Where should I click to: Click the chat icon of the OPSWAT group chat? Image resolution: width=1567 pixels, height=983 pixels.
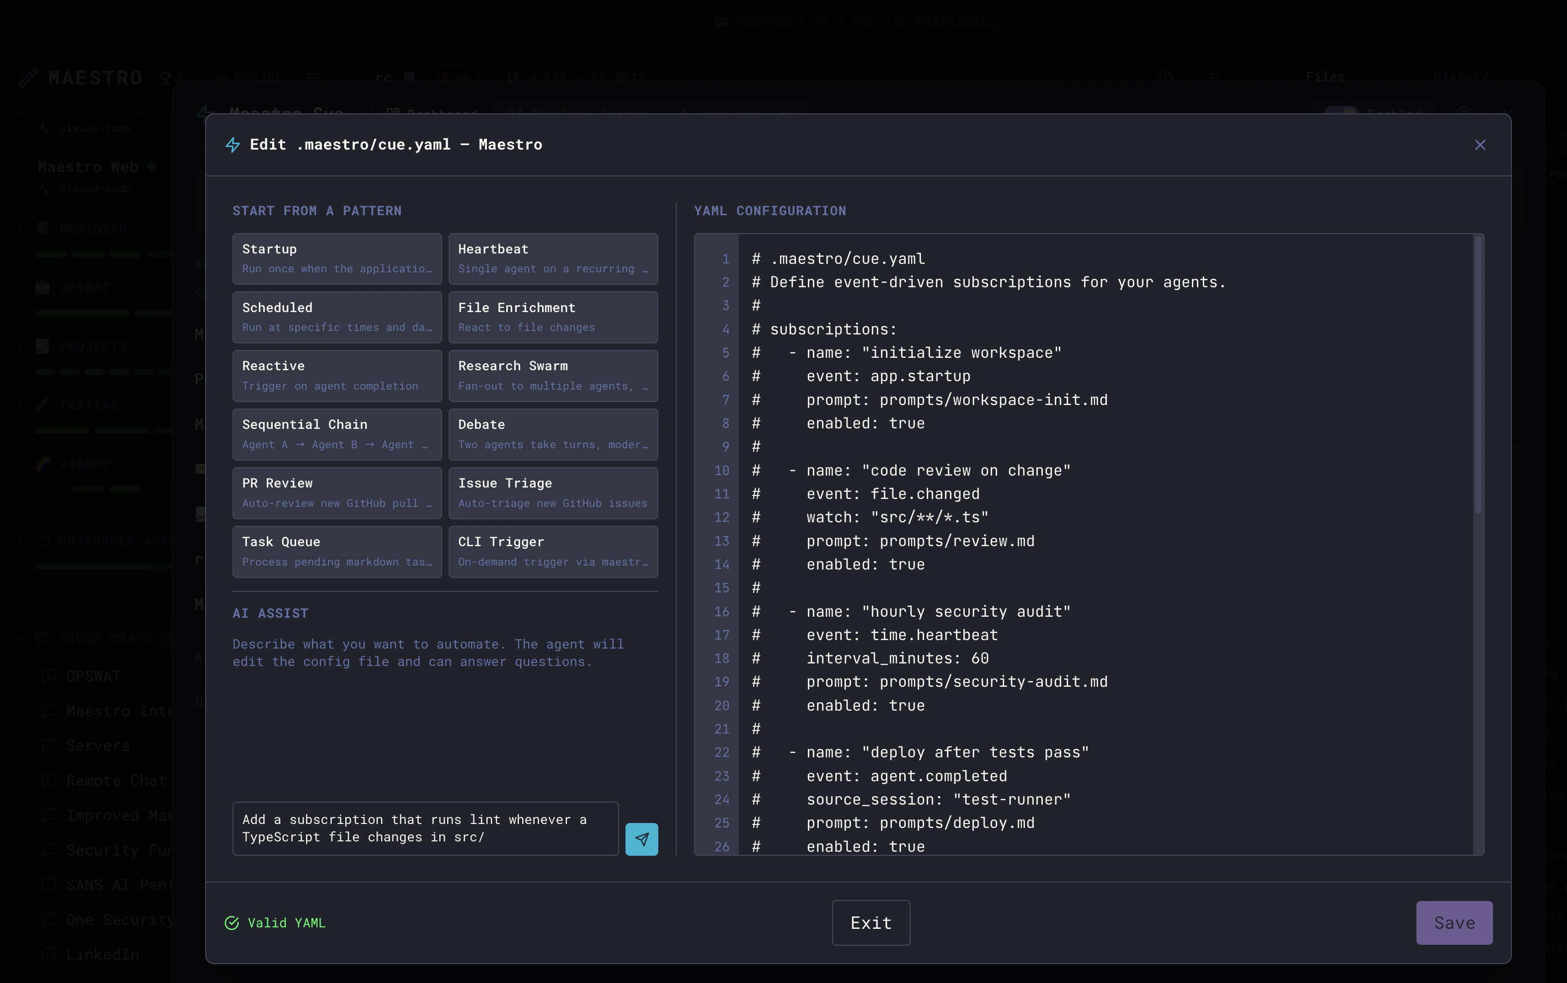click(x=49, y=675)
